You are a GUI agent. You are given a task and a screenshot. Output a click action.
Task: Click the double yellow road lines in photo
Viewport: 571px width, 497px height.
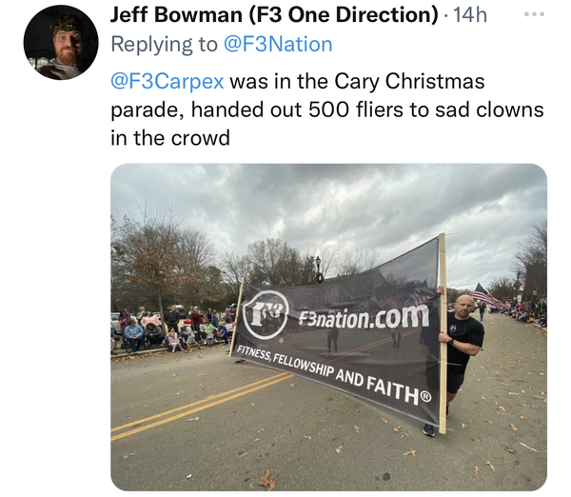(x=200, y=405)
